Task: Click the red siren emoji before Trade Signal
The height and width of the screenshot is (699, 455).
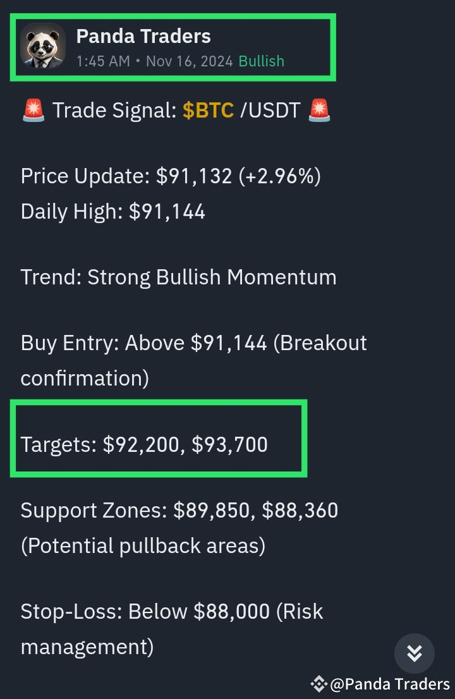Action: pos(32,110)
